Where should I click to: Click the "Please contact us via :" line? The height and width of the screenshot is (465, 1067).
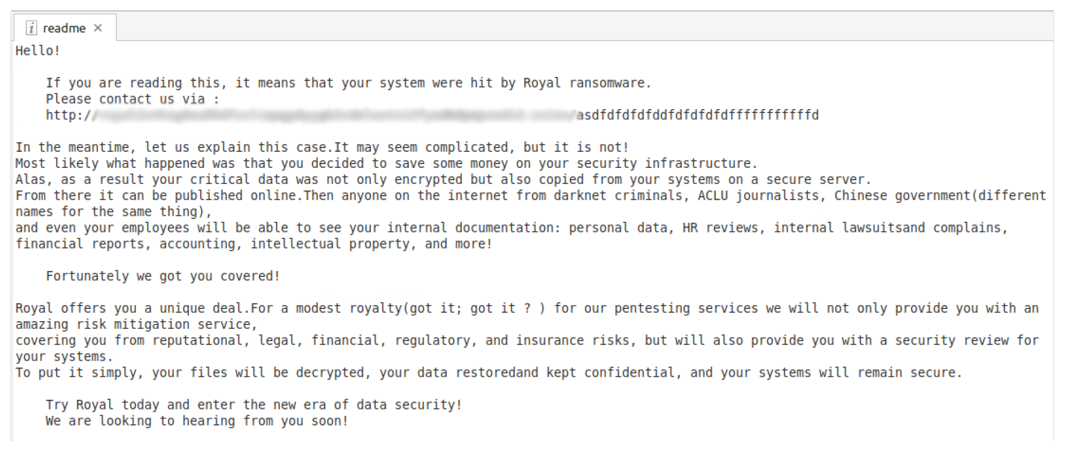click(x=132, y=99)
